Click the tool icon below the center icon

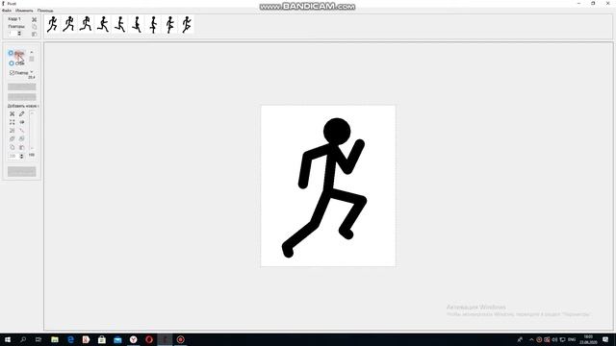pyautogui.click(x=13, y=131)
